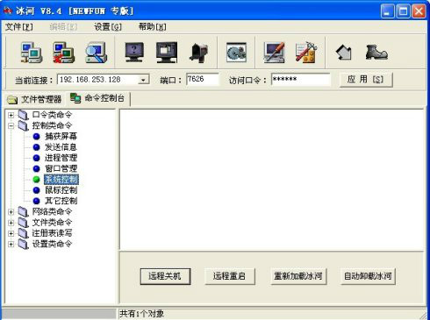This screenshot has width=430, height=320.
Task: Click the folder icon next to 控制类命令
Action: point(23,126)
